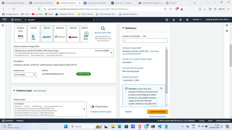This screenshot has height=130, width=232.
Task: Open the AWS support help icon
Action: click(181, 20)
